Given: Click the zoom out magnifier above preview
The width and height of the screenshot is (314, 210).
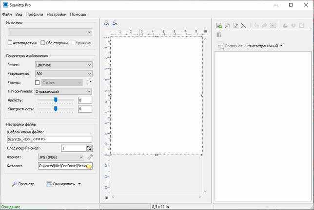Looking at the screenshot, I should (115, 23).
